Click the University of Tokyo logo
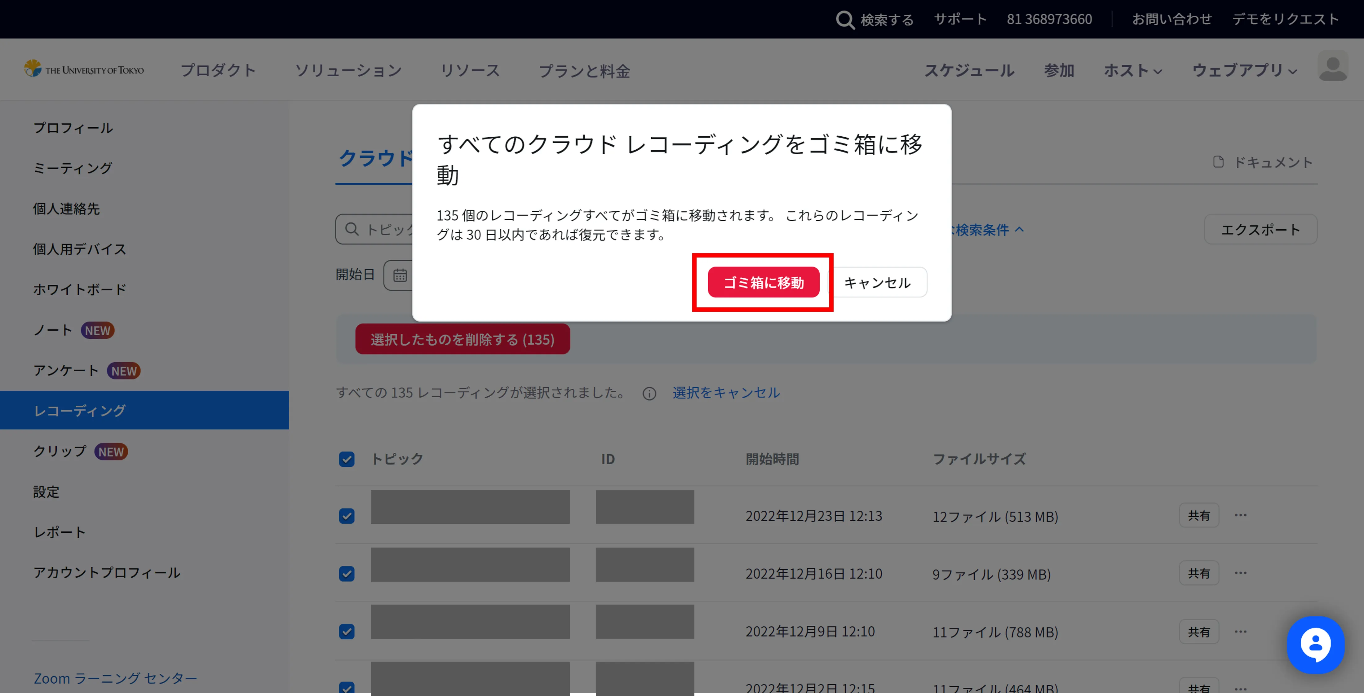The width and height of the screenshot is (1364, 696). tap(84, 69)
